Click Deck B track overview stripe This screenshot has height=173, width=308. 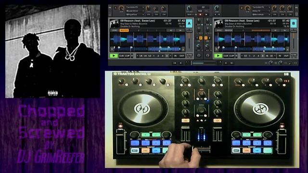pyautogui.click(x=252, y=49)
